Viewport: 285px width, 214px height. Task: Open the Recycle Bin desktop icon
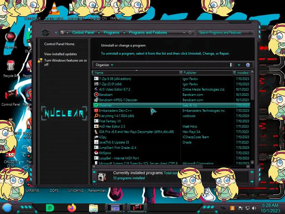[x=11, y=69]
